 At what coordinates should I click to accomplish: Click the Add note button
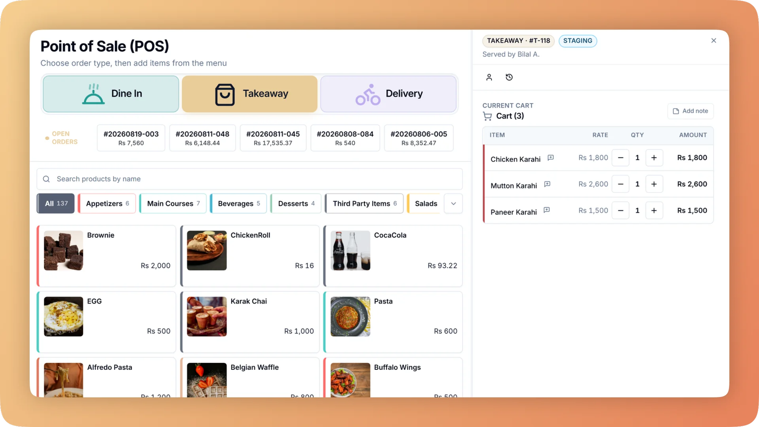690,111
